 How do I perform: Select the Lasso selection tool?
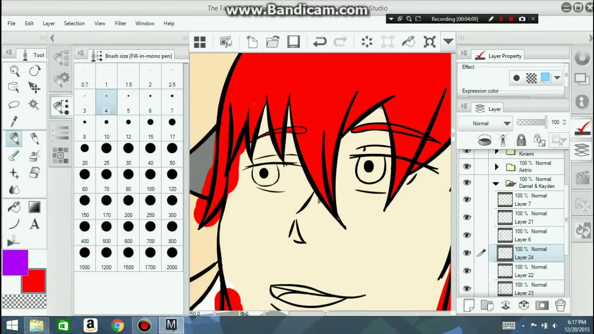[14, 104]
